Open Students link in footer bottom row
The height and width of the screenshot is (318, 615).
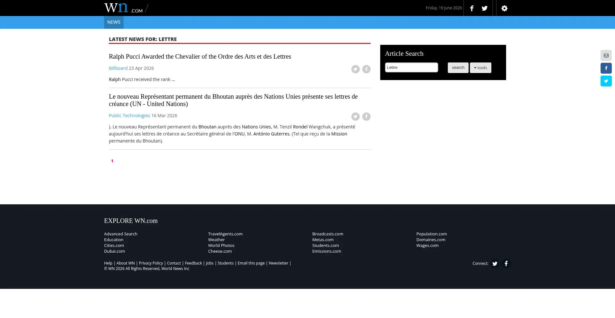point(225,263)
